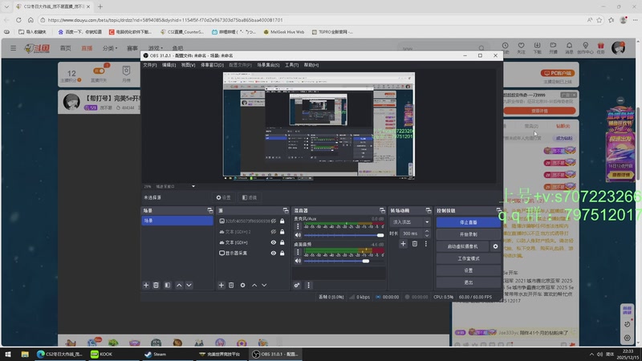Move source down in Sources panel

(x=264, y=285)
